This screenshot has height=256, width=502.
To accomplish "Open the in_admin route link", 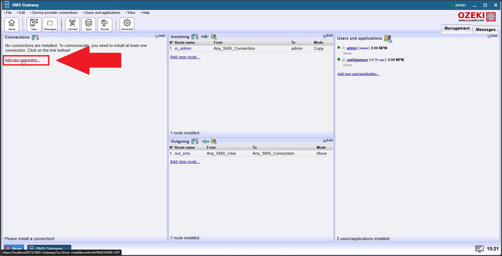I will [x=183, y=48].
